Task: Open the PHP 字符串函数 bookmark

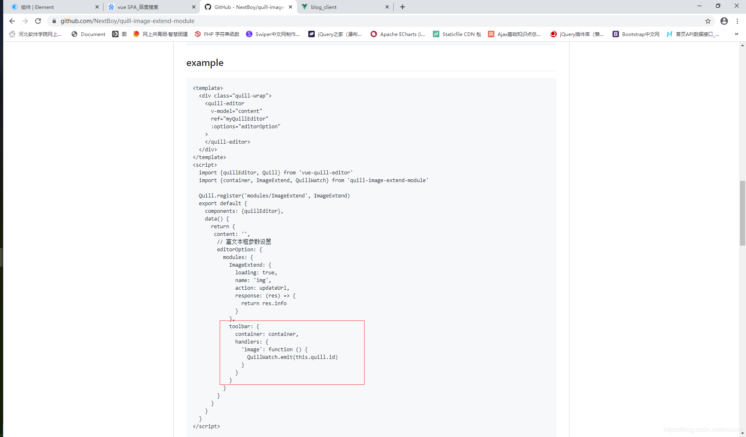Action: pyautogui.click(x=217, y=34)
